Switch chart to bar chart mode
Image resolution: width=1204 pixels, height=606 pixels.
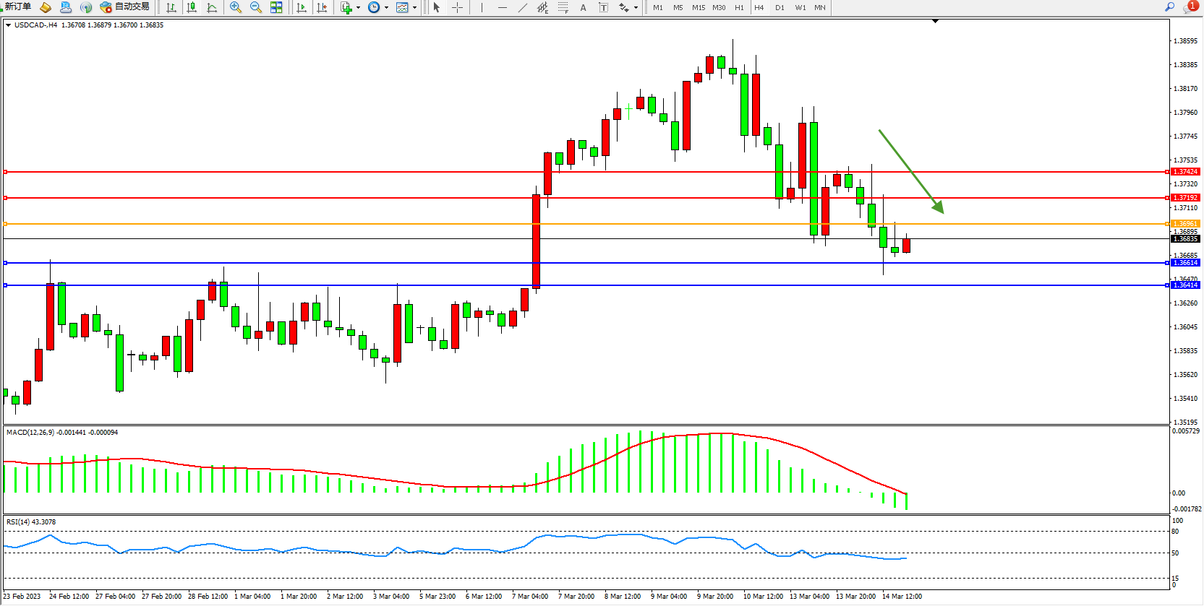[x=171, y=7]
